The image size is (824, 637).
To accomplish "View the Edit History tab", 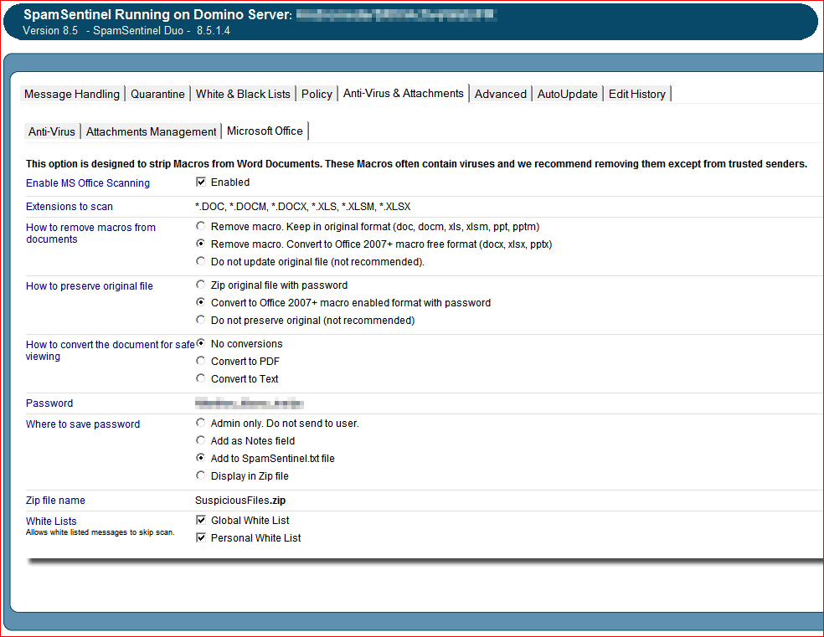I will click(637, 94).
